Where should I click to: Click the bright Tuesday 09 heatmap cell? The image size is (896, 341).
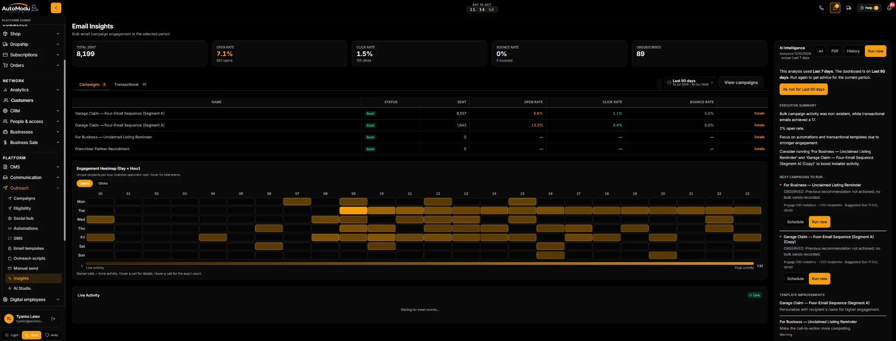pos(353,211)
